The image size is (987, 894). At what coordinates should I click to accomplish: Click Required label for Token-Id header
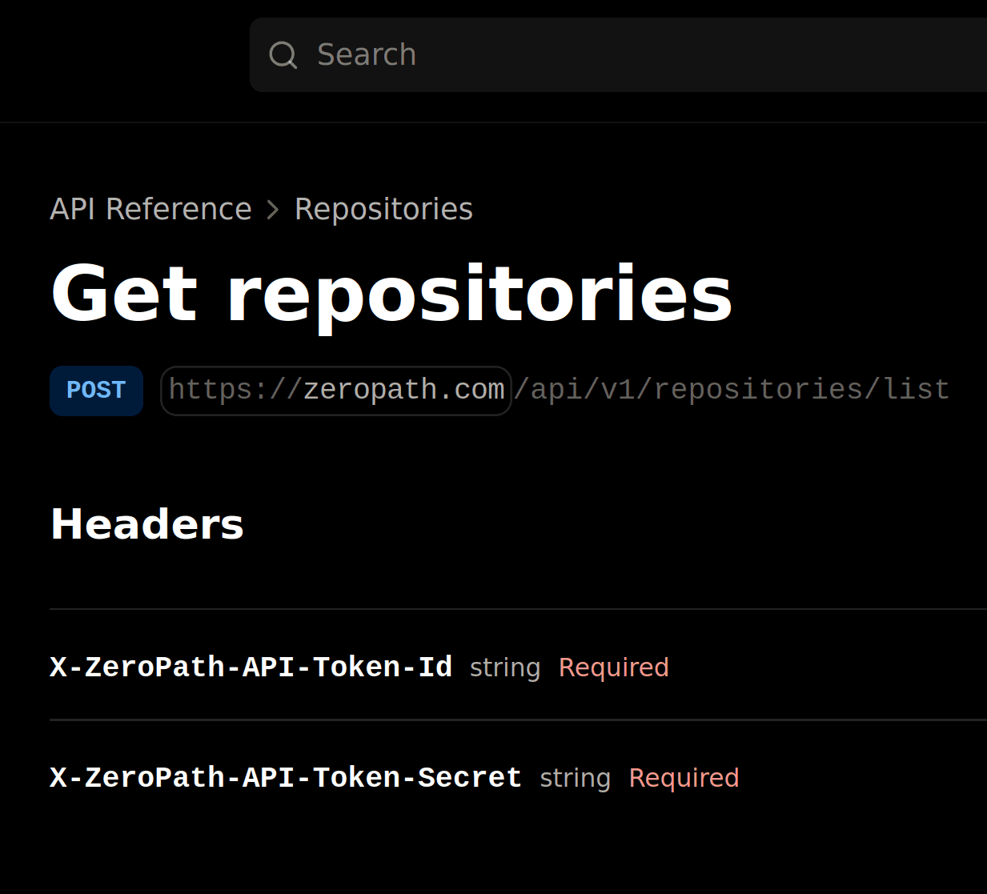pos(613,667)
